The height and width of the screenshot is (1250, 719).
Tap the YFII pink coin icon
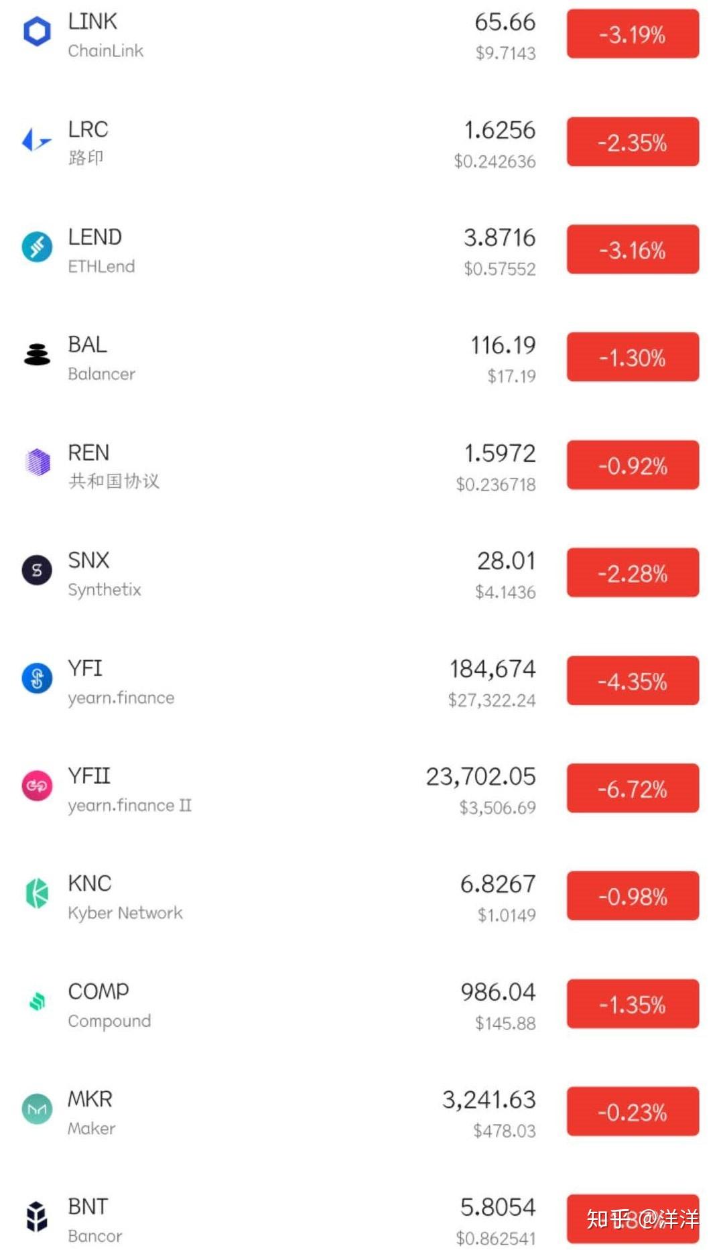tap(37, 786)
